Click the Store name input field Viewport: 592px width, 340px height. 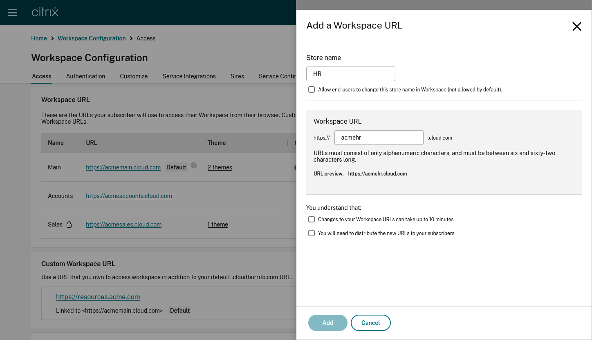pyautogui.click(x=350, y=74)
